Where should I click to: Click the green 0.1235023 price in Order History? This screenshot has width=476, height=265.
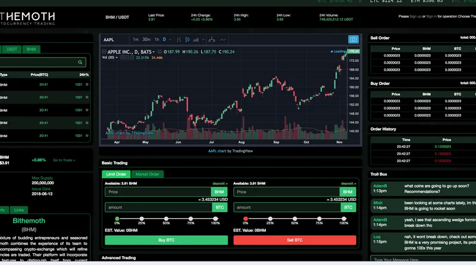coord(443,147)
